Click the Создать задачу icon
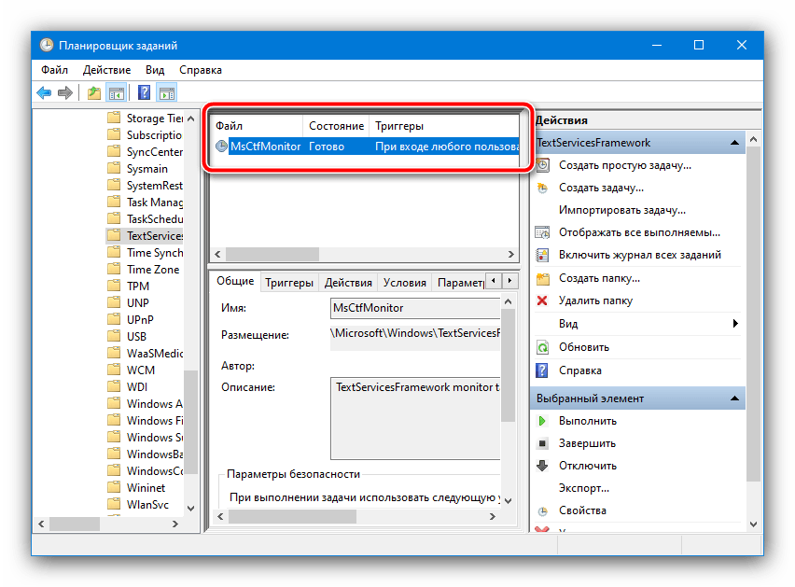Viewport: 795px width, 587px height. (542, 188)
